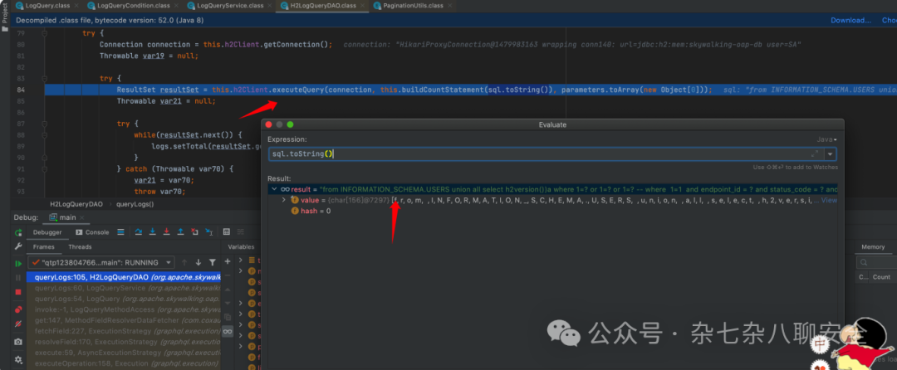This screenshot has height=370, width=897.
Task: Click breadcrumb queryLogs()
Action: coord(135,203)
